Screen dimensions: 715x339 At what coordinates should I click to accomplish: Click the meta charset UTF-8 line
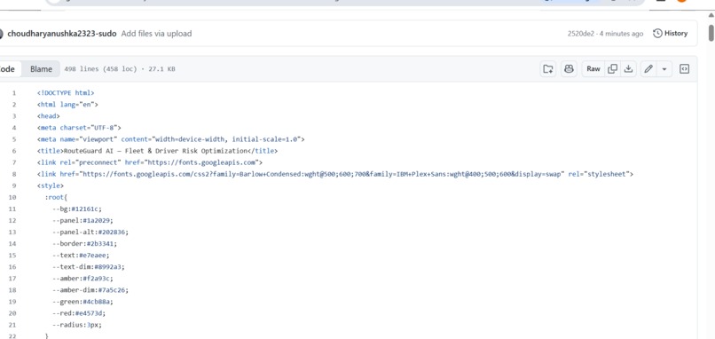pos(79,128)
